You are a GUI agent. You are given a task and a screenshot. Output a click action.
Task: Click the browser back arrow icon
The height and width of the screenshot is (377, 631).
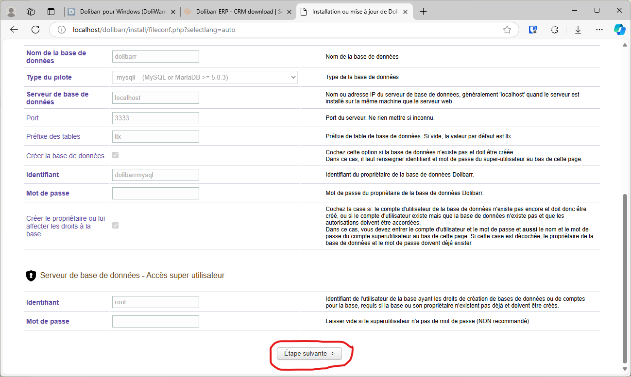14,30
